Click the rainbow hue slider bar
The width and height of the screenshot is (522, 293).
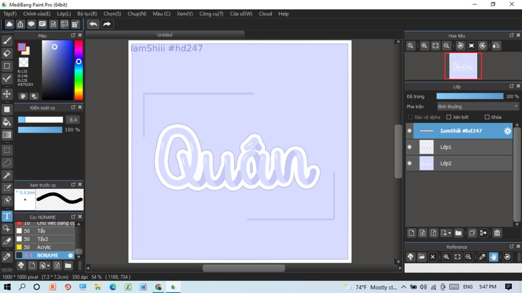79,70
